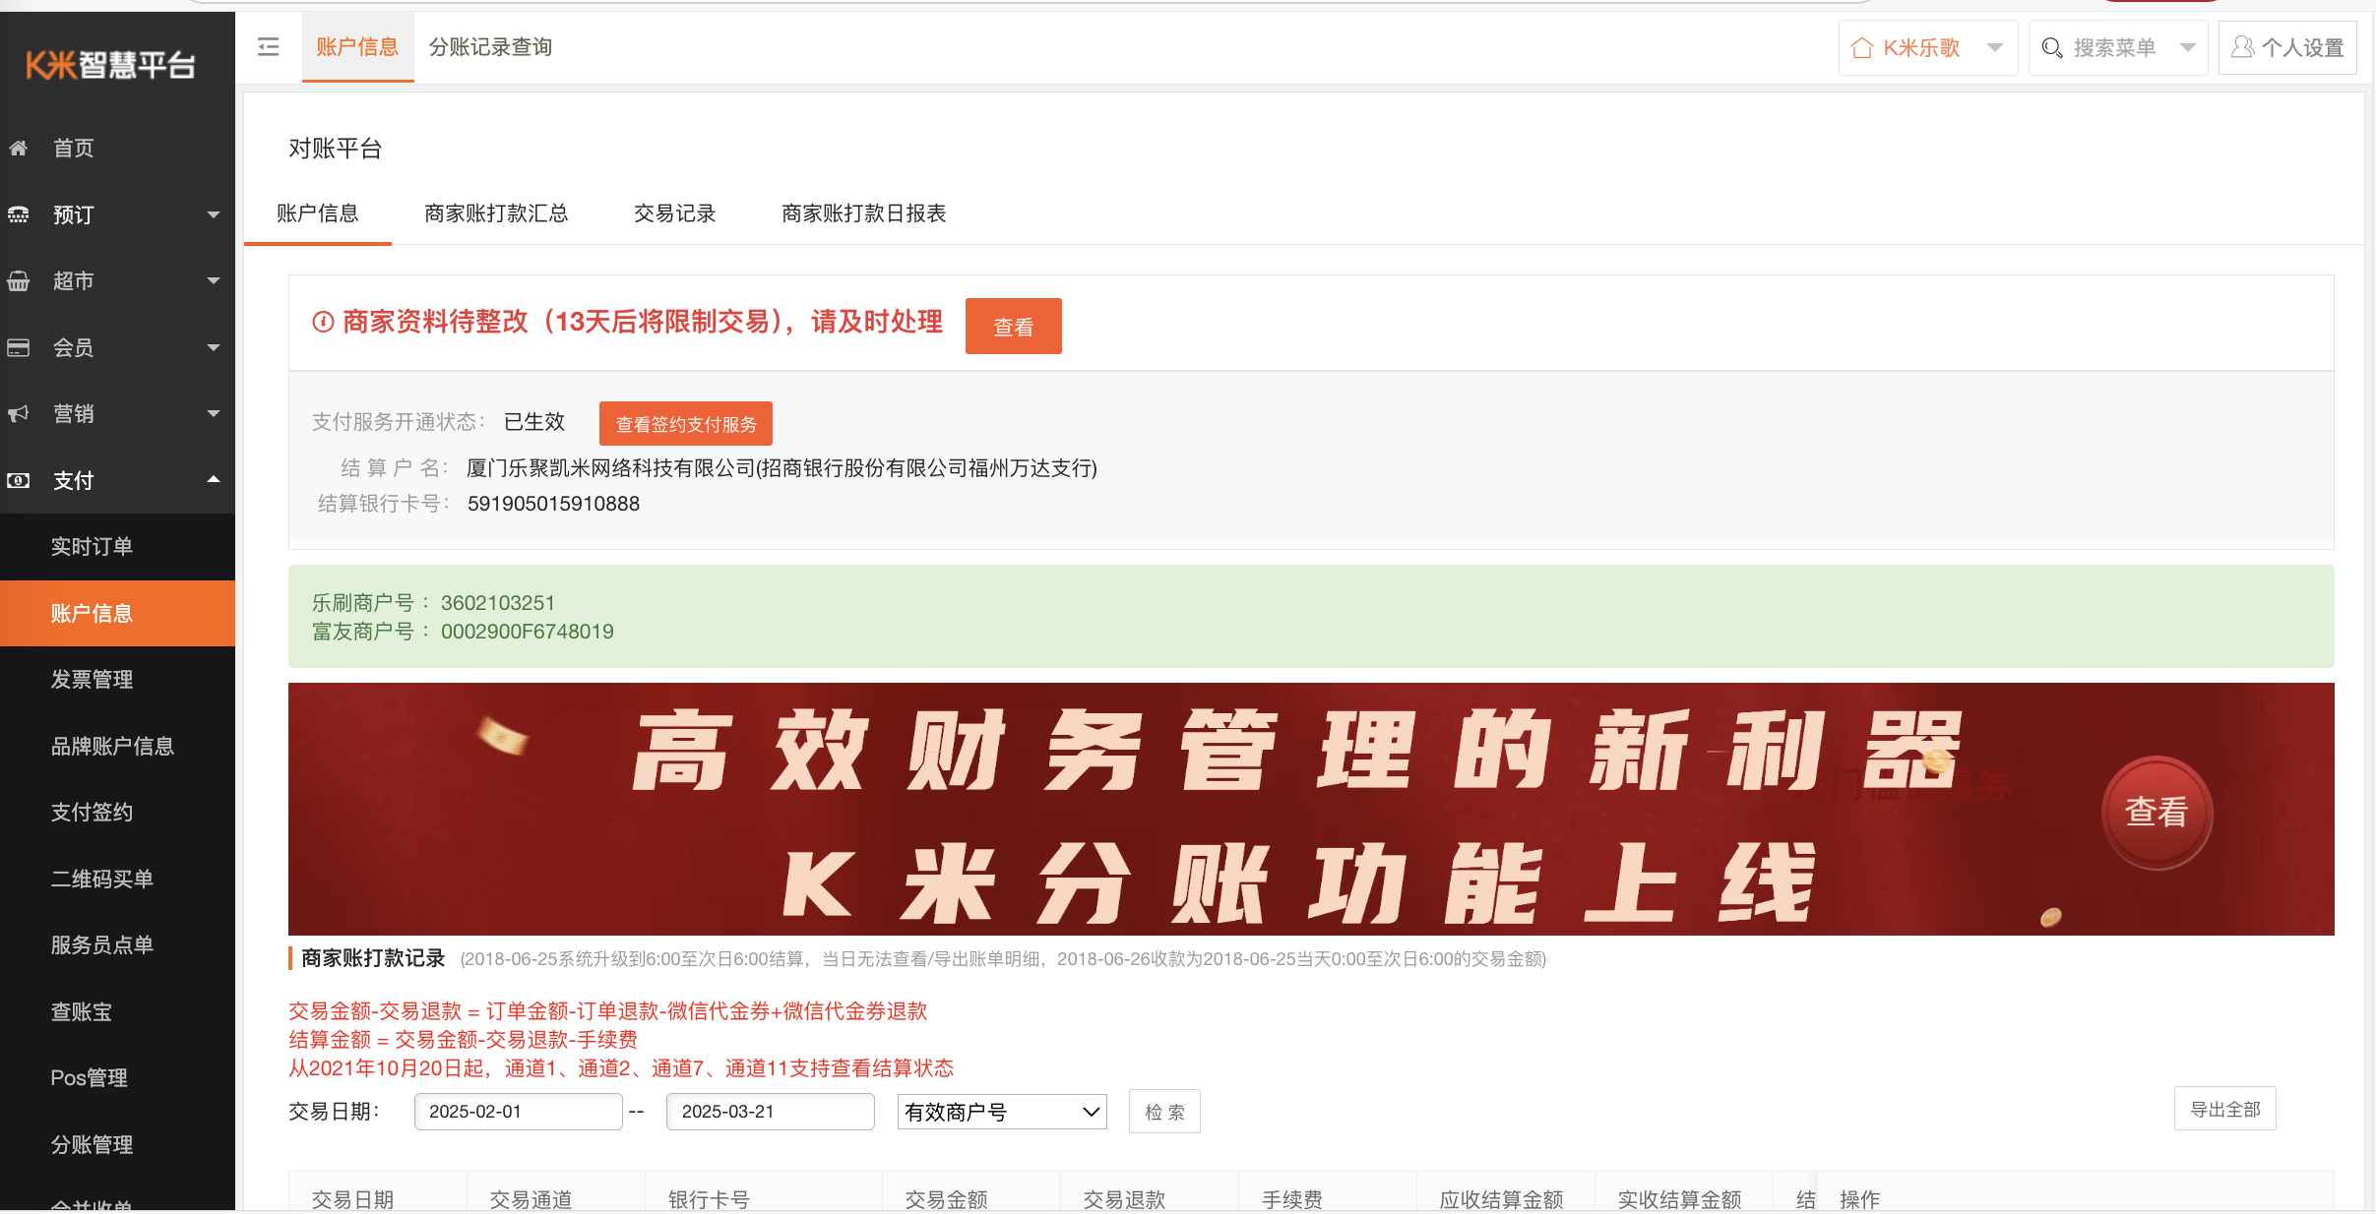Click the start date field 2025-02-01
2376x1214 pixels.
519,1112
